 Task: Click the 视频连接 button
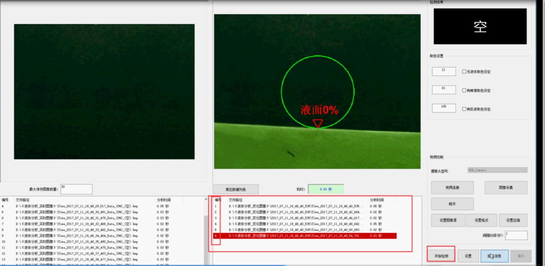pyautogui.click(x=452, y=188)
